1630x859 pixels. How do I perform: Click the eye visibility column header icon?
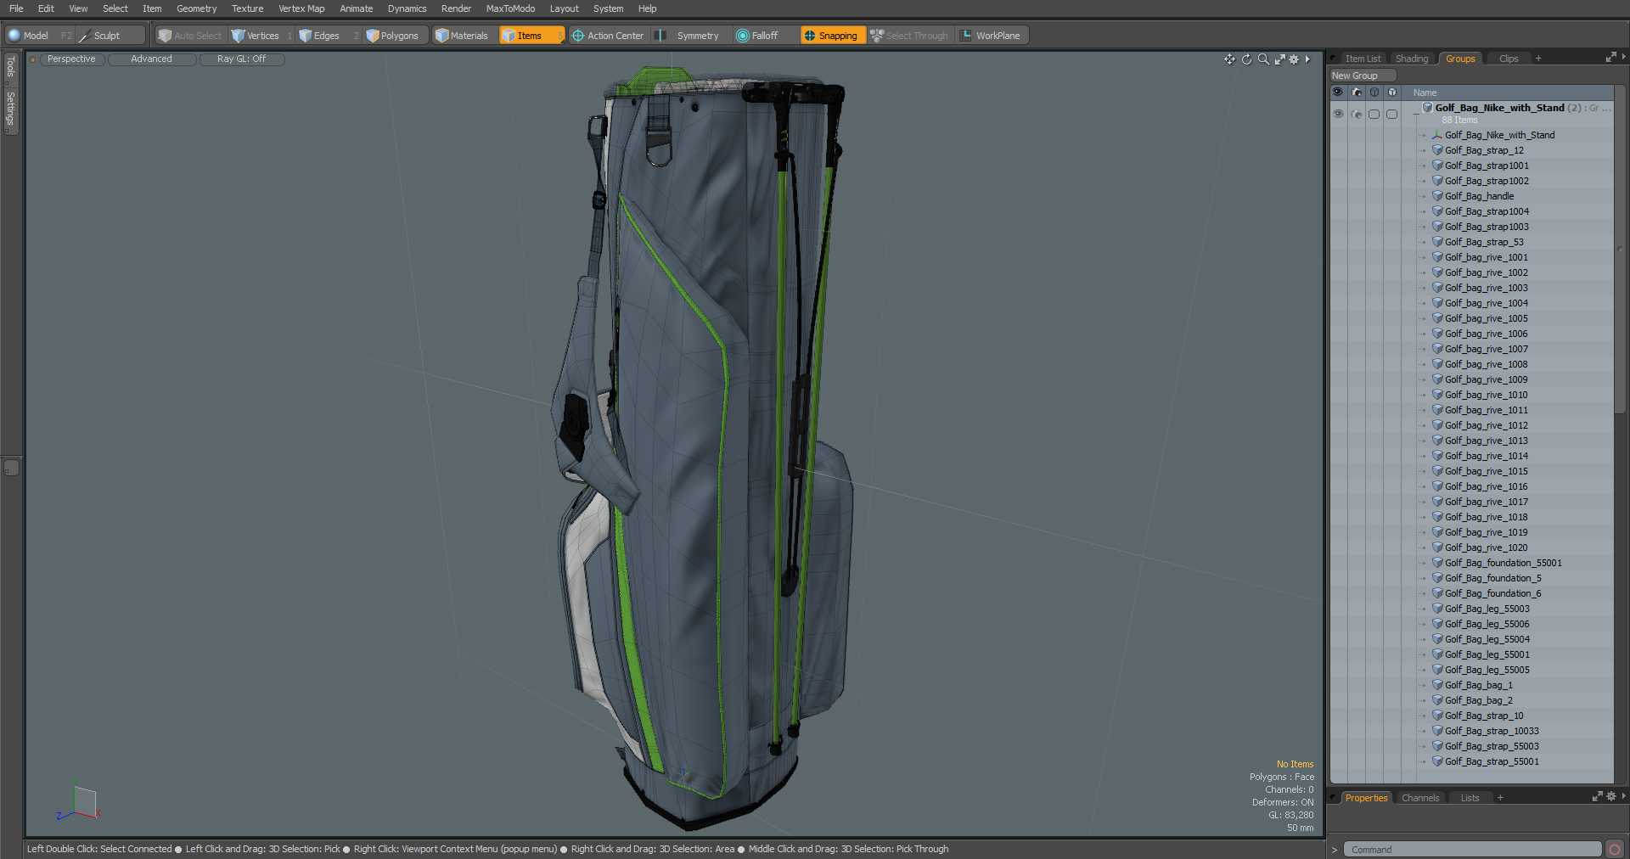(1338, 93)
